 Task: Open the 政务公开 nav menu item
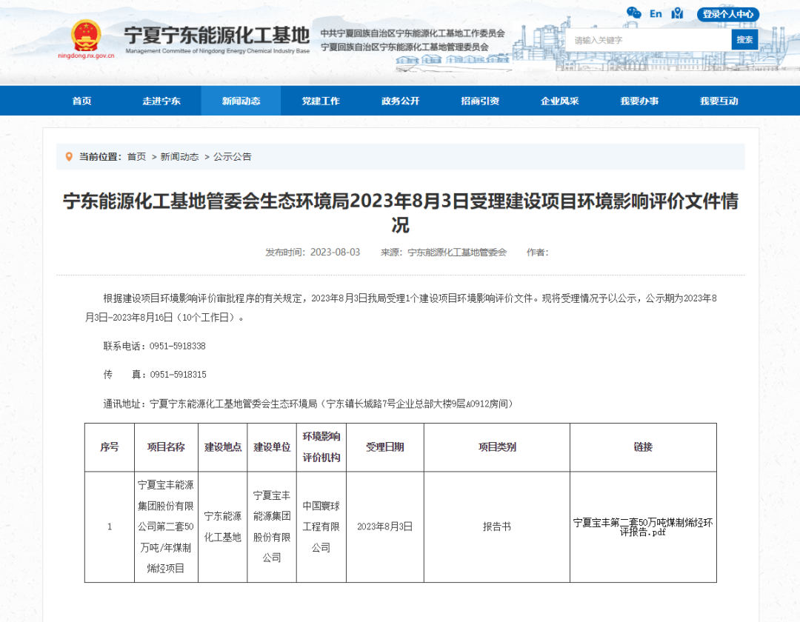click(x=400, y=101)
